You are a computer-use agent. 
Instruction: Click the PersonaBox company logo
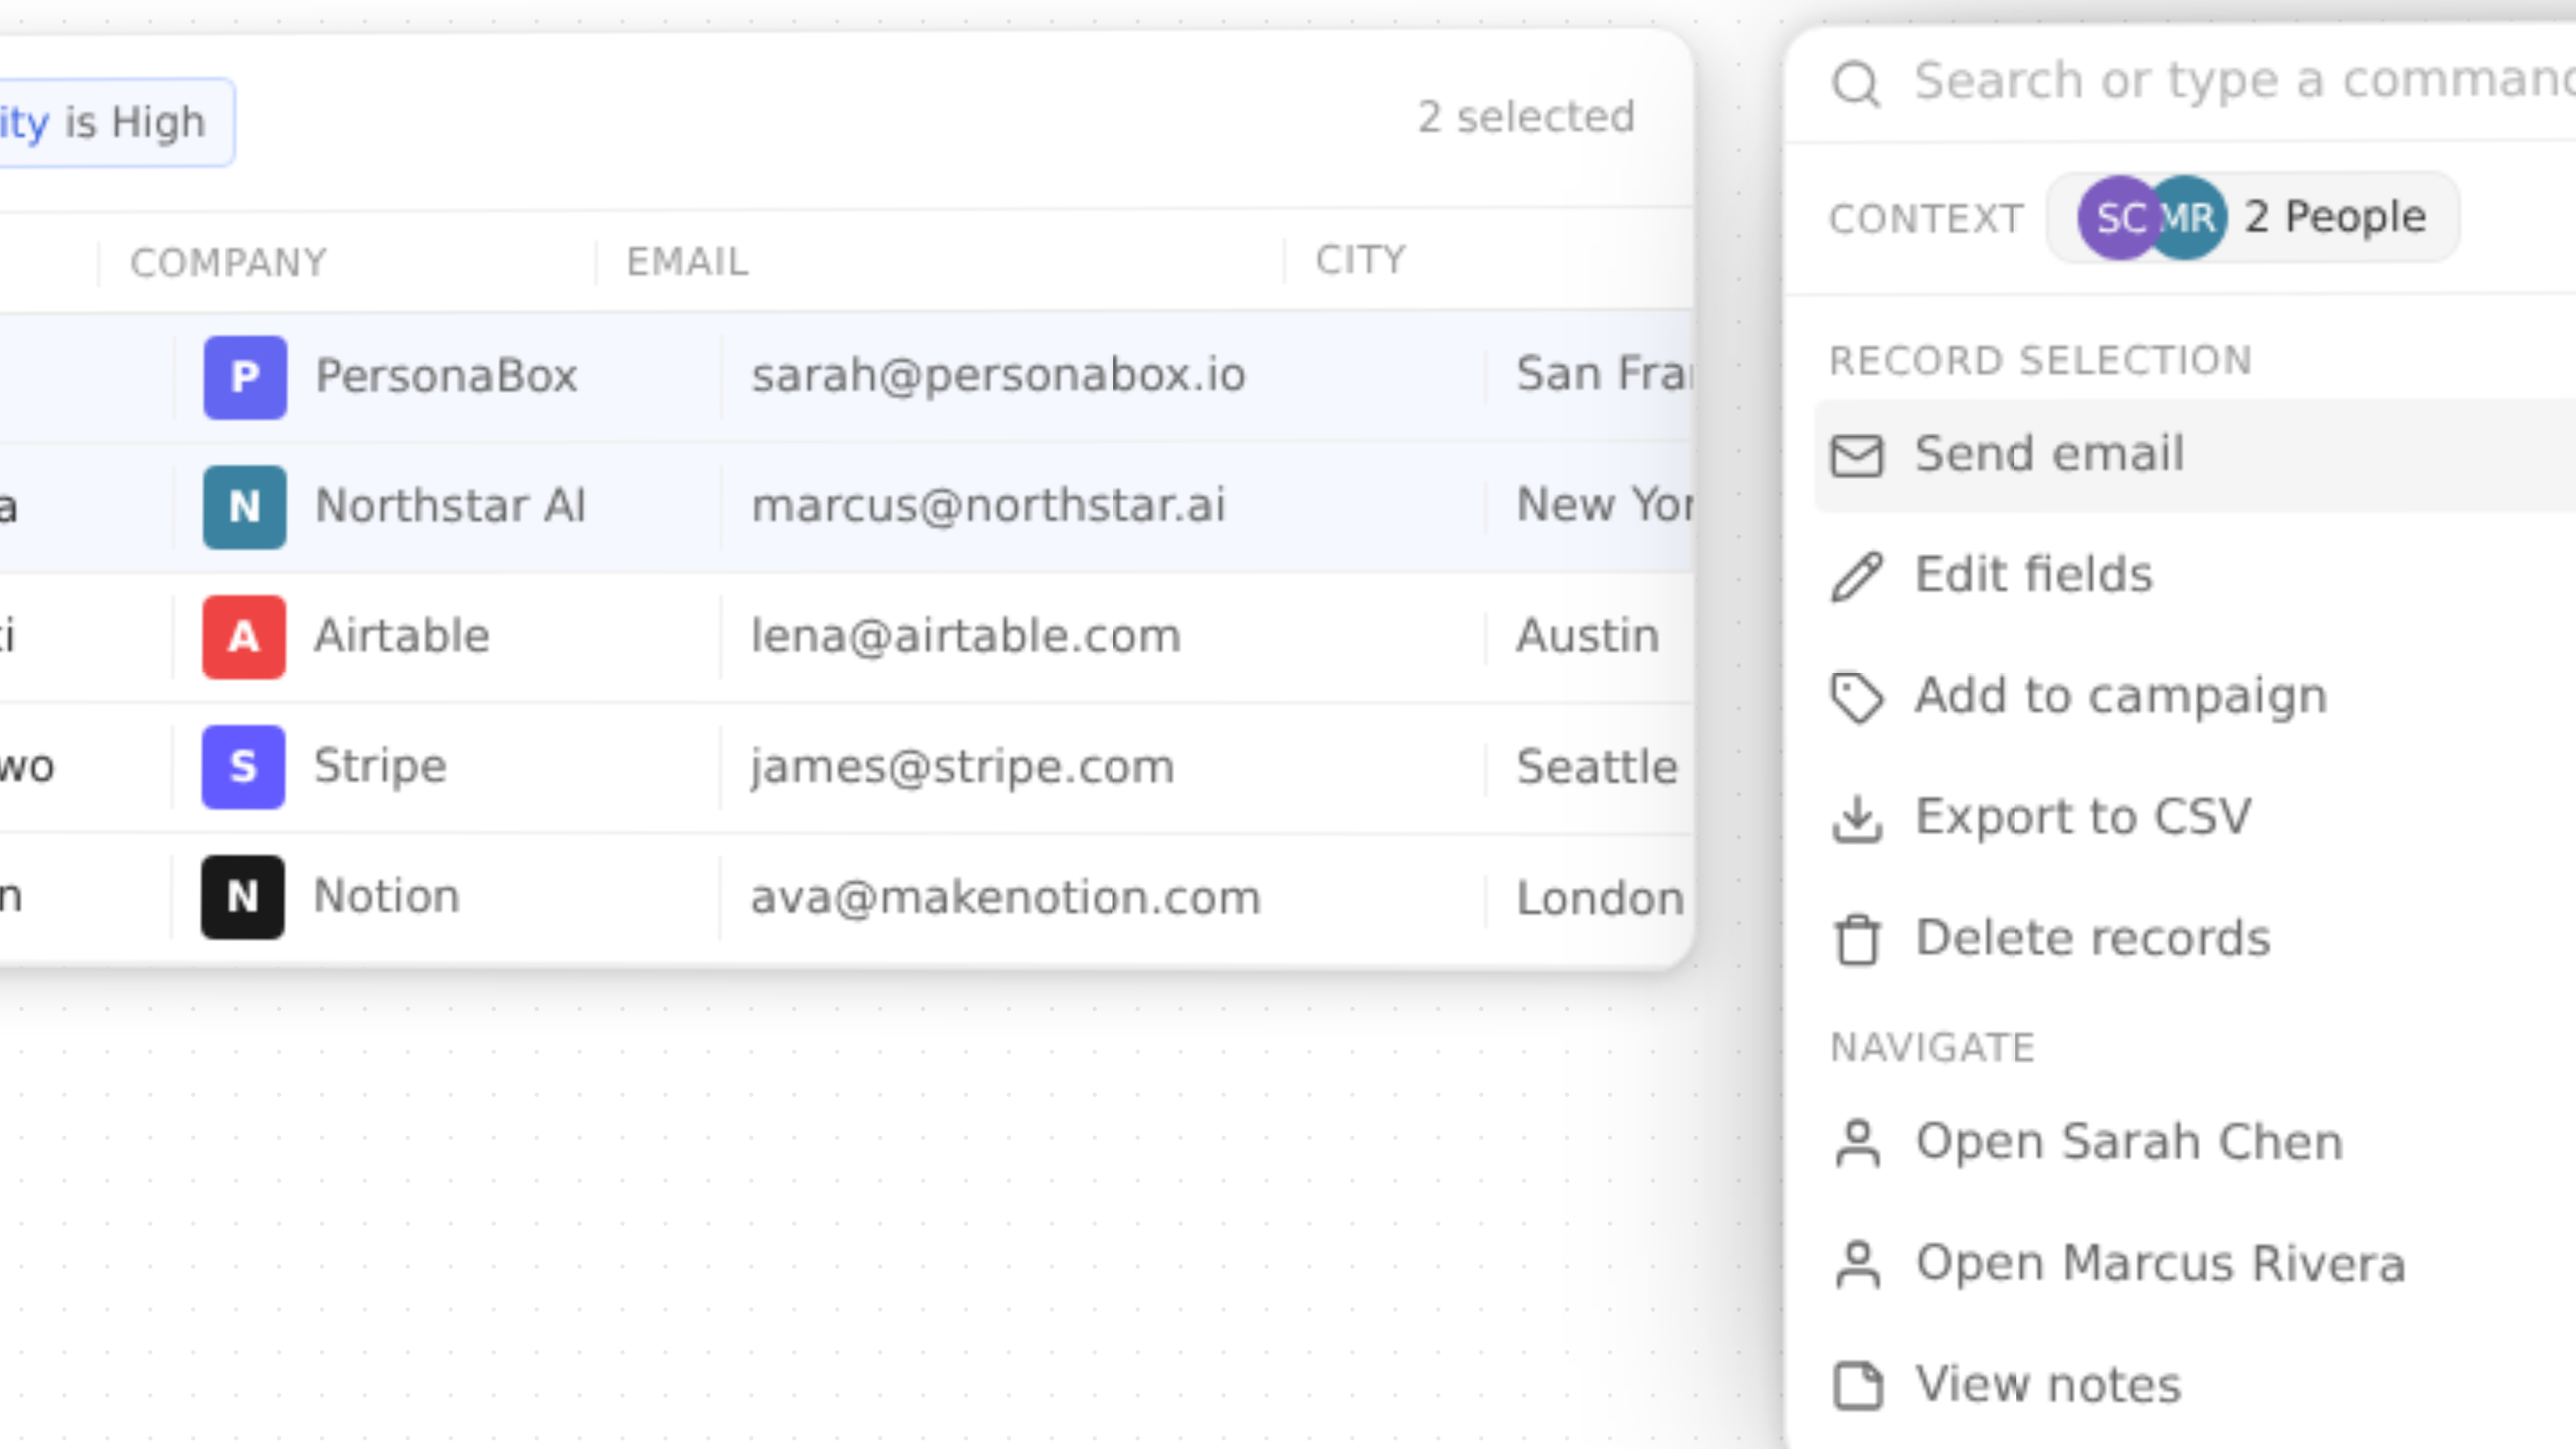(243, 376)
